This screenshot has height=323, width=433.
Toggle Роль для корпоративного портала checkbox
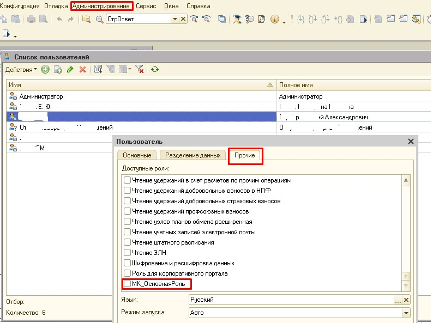click(x=127, y=273)
